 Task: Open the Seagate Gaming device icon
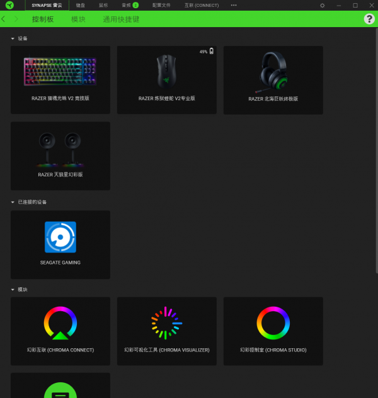[60, 237]
